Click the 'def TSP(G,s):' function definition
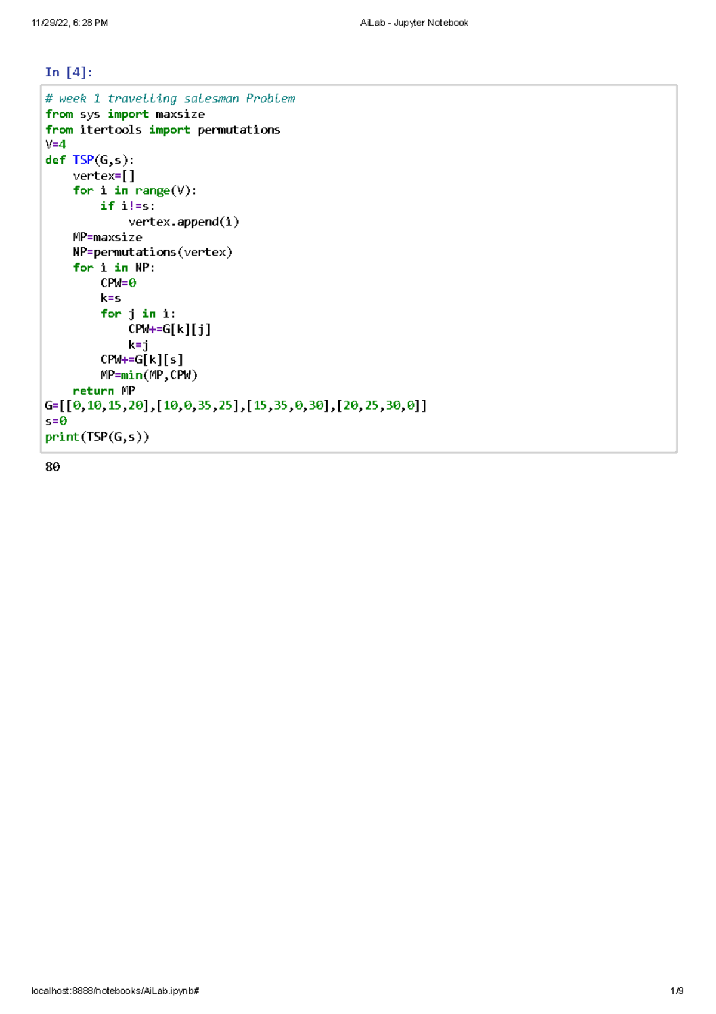 click(89, 160)
